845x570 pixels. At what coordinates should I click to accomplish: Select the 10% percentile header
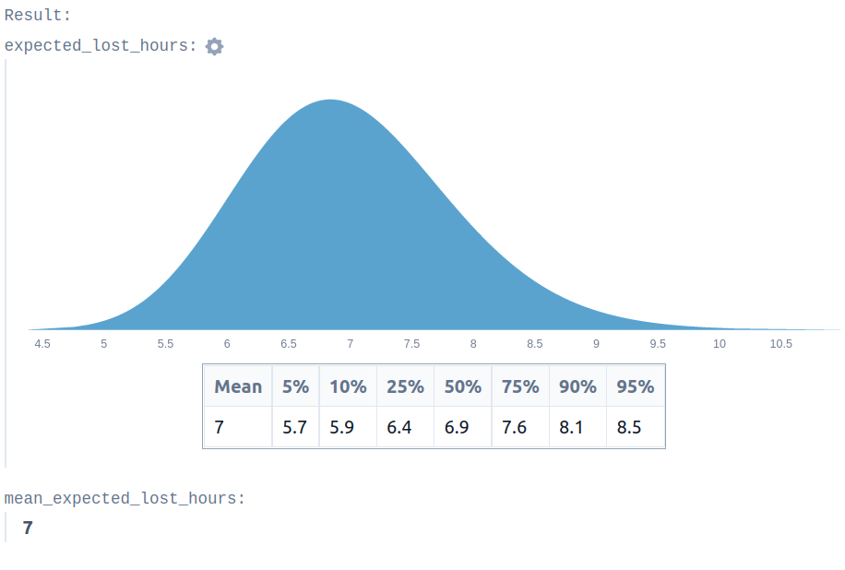click(x=348, y=386)
